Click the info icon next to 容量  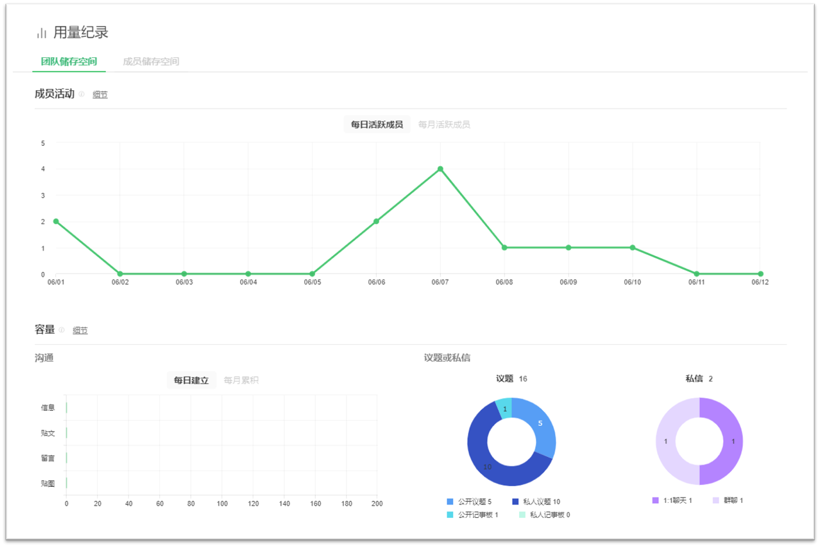[x=62, y=330]
